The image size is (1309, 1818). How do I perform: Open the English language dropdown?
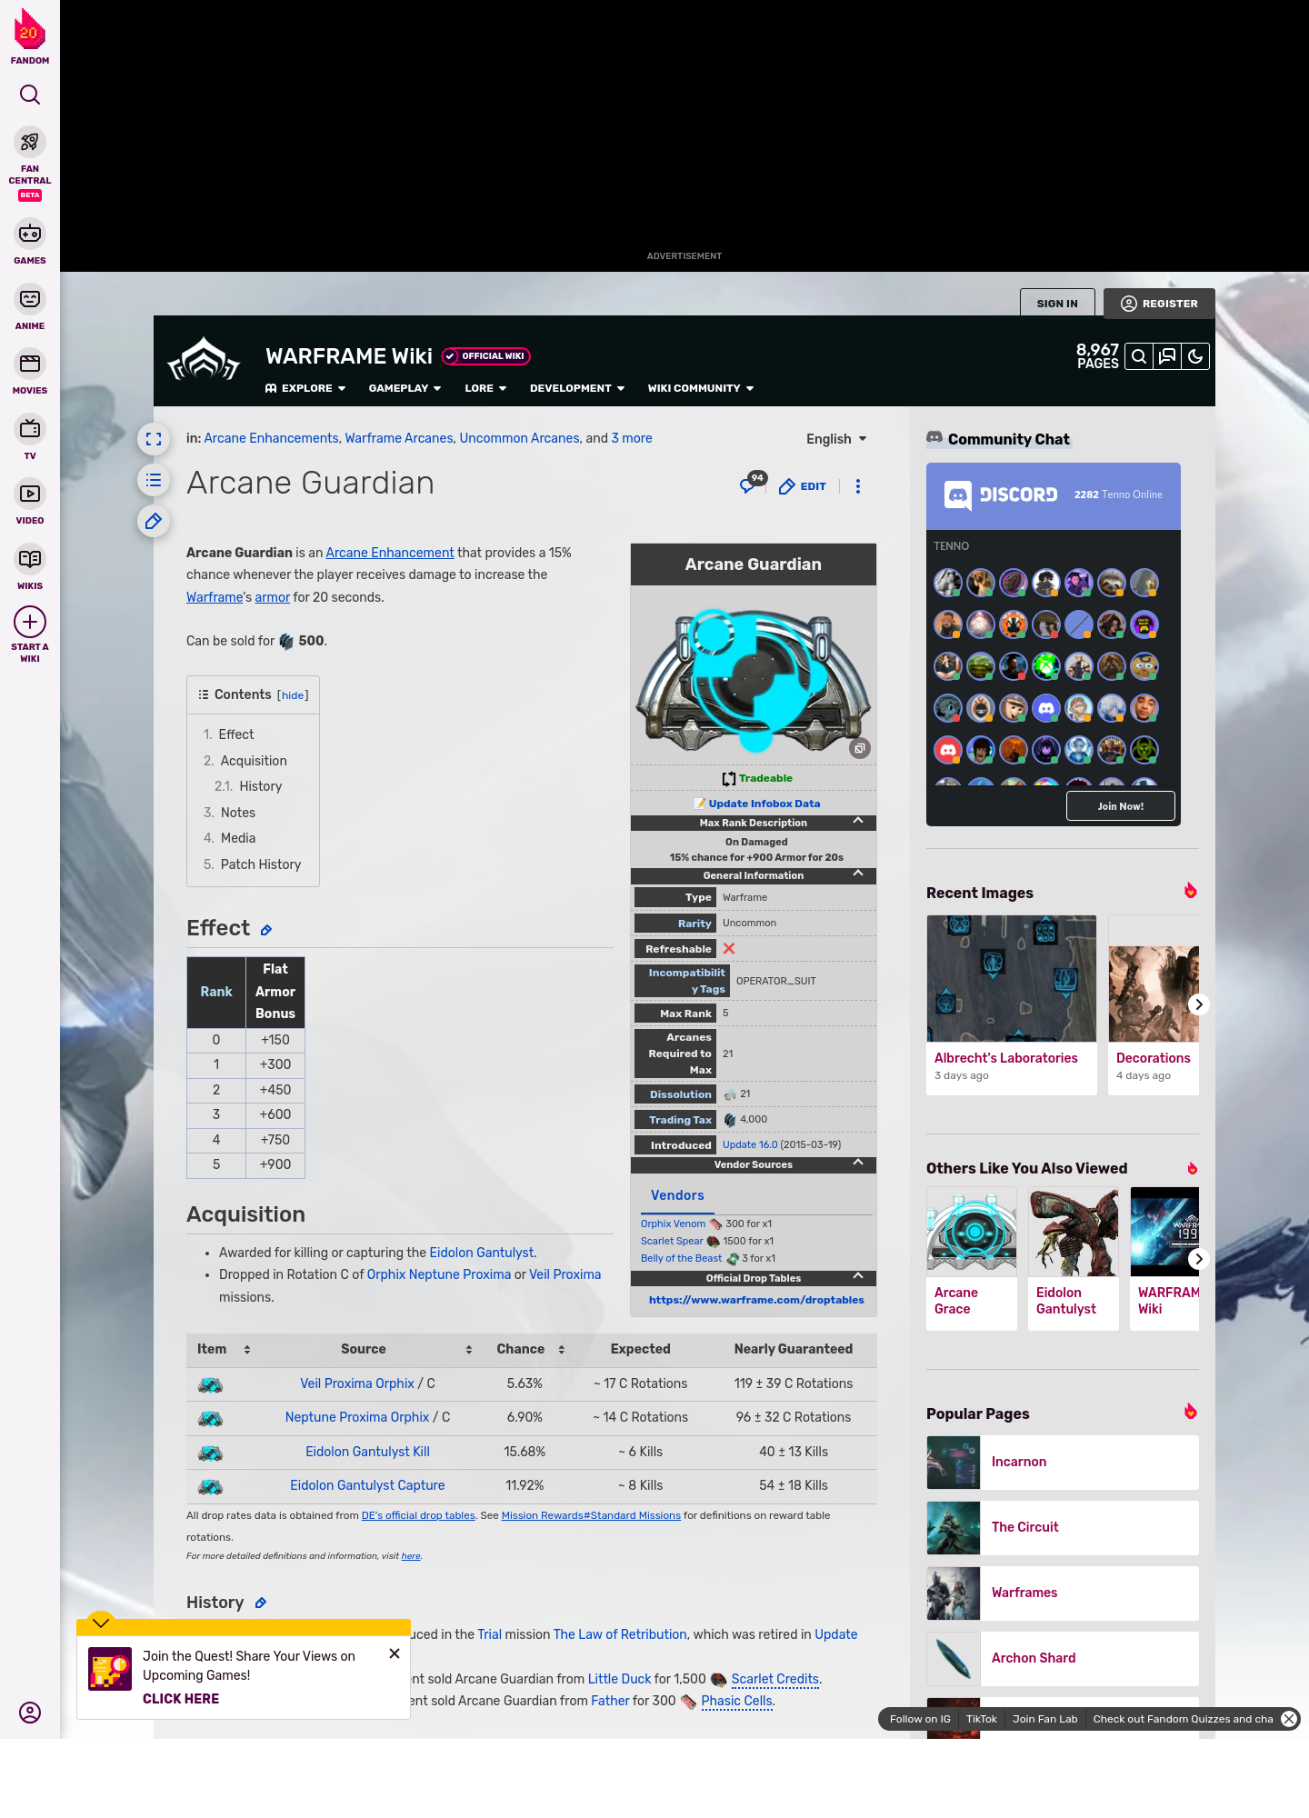836,439
